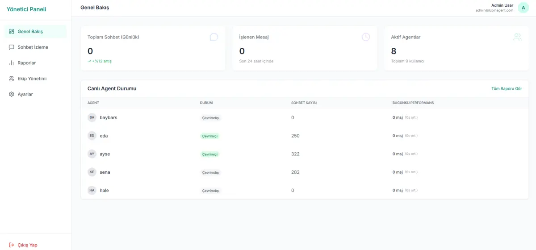Click the users icon on Aktif Agentlar card

[x=517, y=37]
